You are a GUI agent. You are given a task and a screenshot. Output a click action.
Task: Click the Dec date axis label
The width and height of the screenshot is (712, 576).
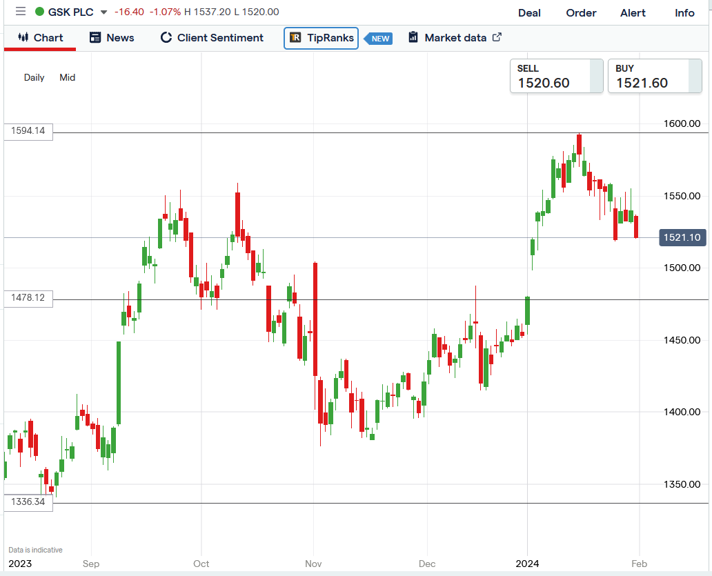[427, 564]
